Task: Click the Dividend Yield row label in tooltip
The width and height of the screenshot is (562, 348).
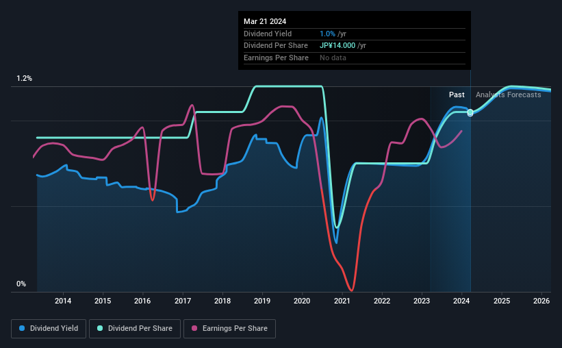Action: click(x=268, y=34)
